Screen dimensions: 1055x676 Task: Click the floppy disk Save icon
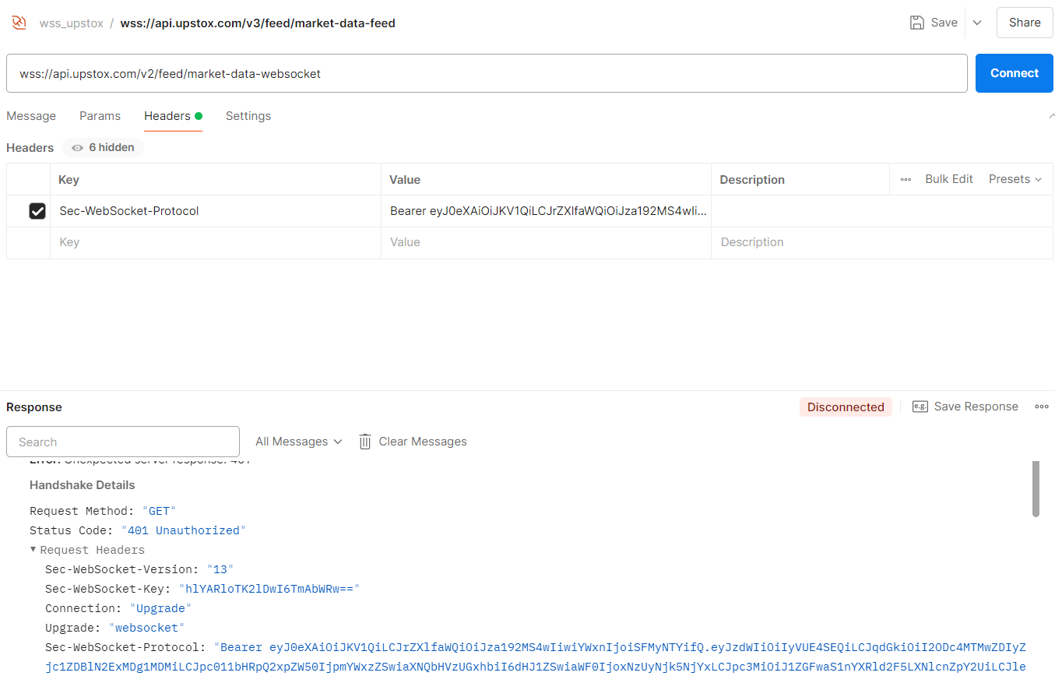(x=917, y=23)
